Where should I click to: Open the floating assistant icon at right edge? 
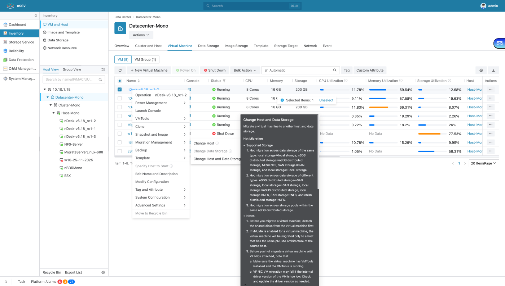tap(499, 43)
